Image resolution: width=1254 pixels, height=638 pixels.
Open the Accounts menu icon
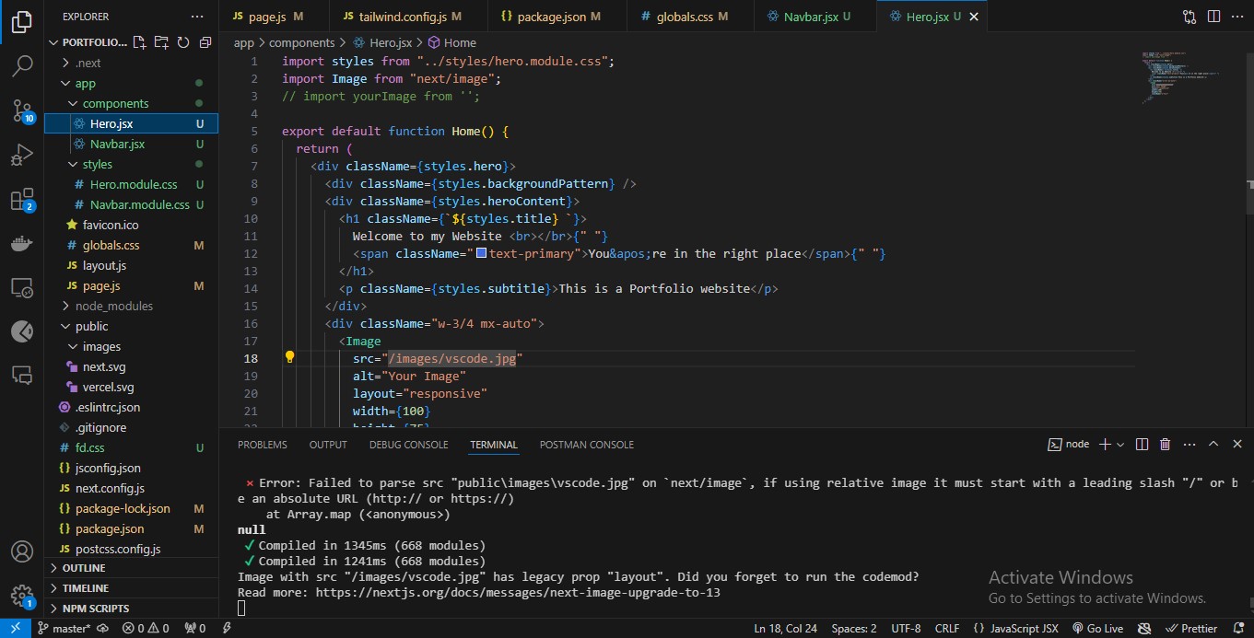click(22, 551)
